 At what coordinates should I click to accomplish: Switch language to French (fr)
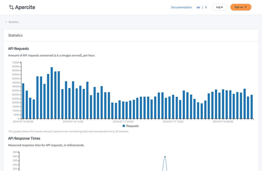coord(206,7)
